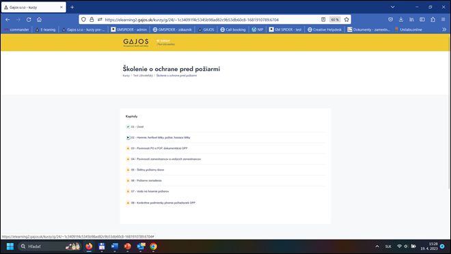Open tracking protection shield info

pyautogui.click(x=83, y=20)
